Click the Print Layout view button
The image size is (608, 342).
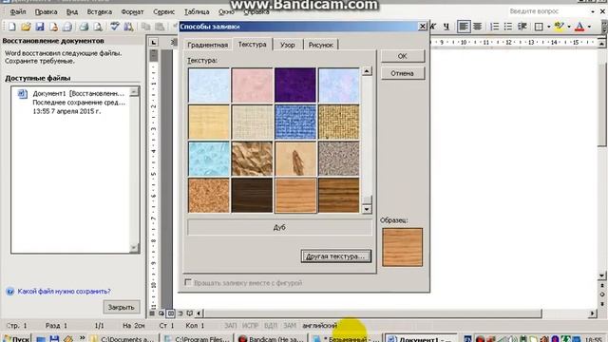coord(171,313)
